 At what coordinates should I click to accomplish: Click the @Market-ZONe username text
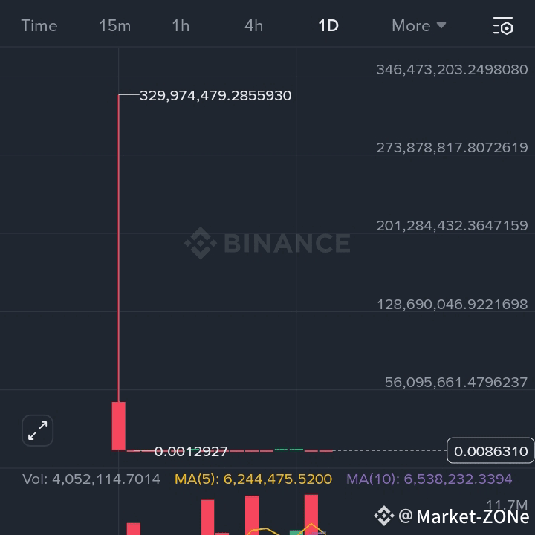[464, 516]
